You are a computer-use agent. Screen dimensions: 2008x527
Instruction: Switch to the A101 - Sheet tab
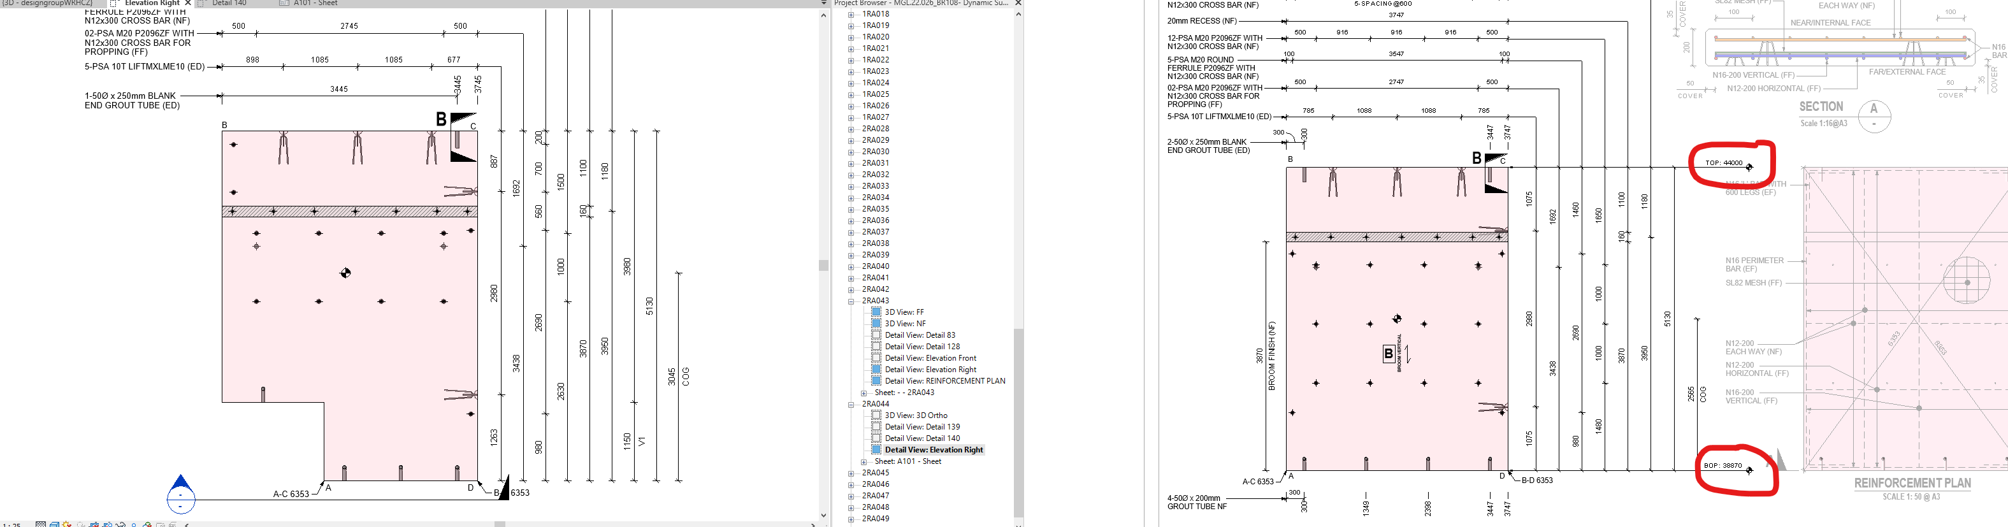tap(315, 3)
